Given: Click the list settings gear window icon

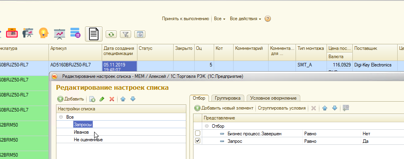Looking at the screenshot, I should (139, 34).
